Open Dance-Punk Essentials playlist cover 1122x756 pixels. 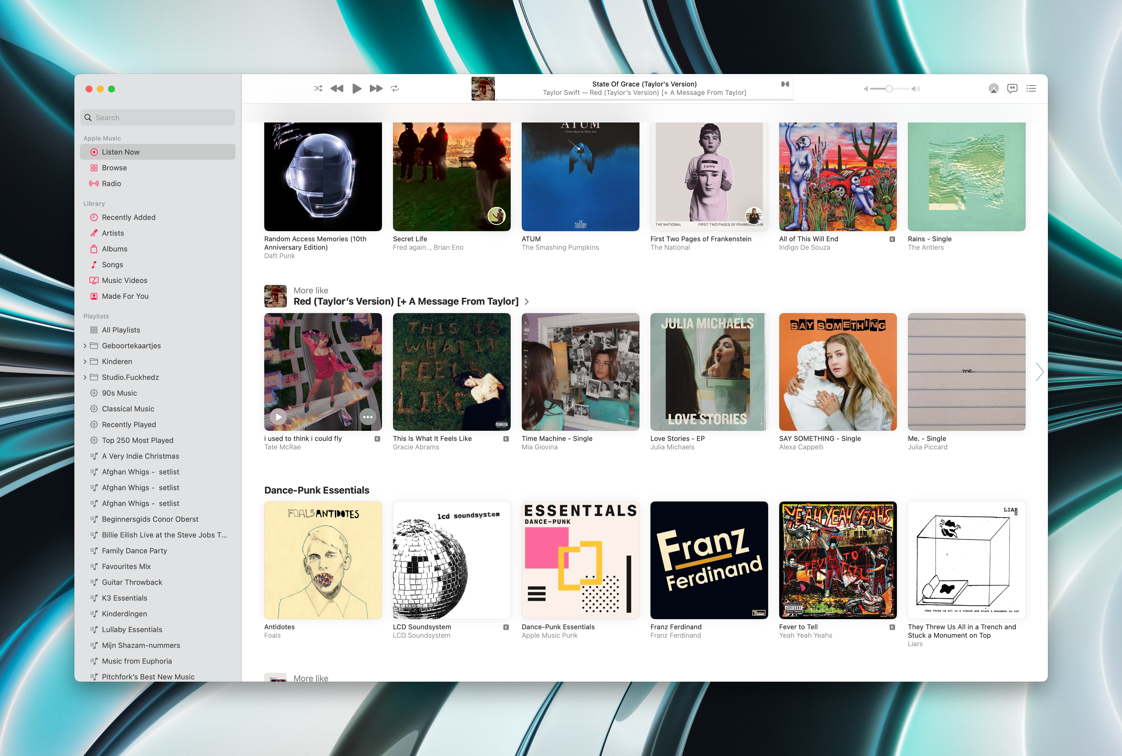pos(580,560)
